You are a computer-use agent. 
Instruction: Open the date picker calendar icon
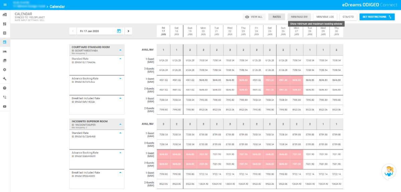coord(119,31)
